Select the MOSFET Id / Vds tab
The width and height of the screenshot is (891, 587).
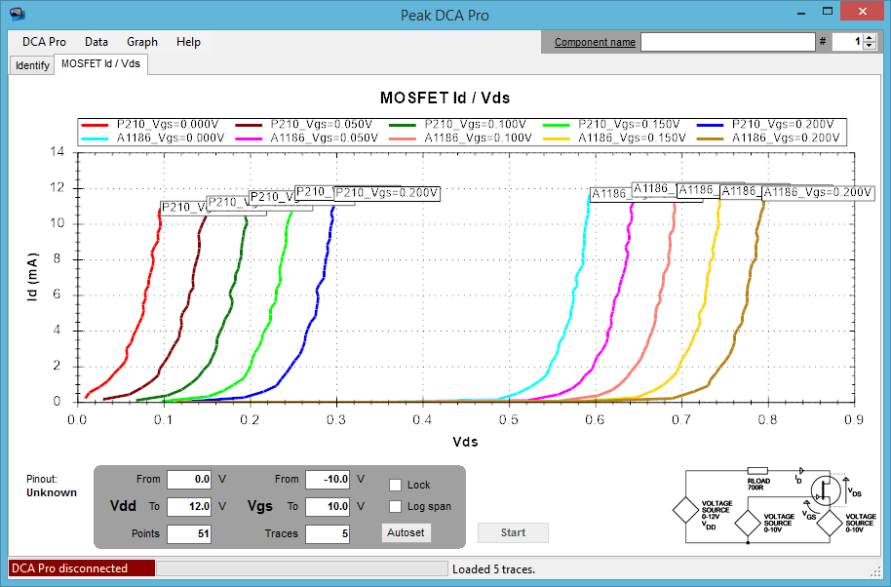100,64
